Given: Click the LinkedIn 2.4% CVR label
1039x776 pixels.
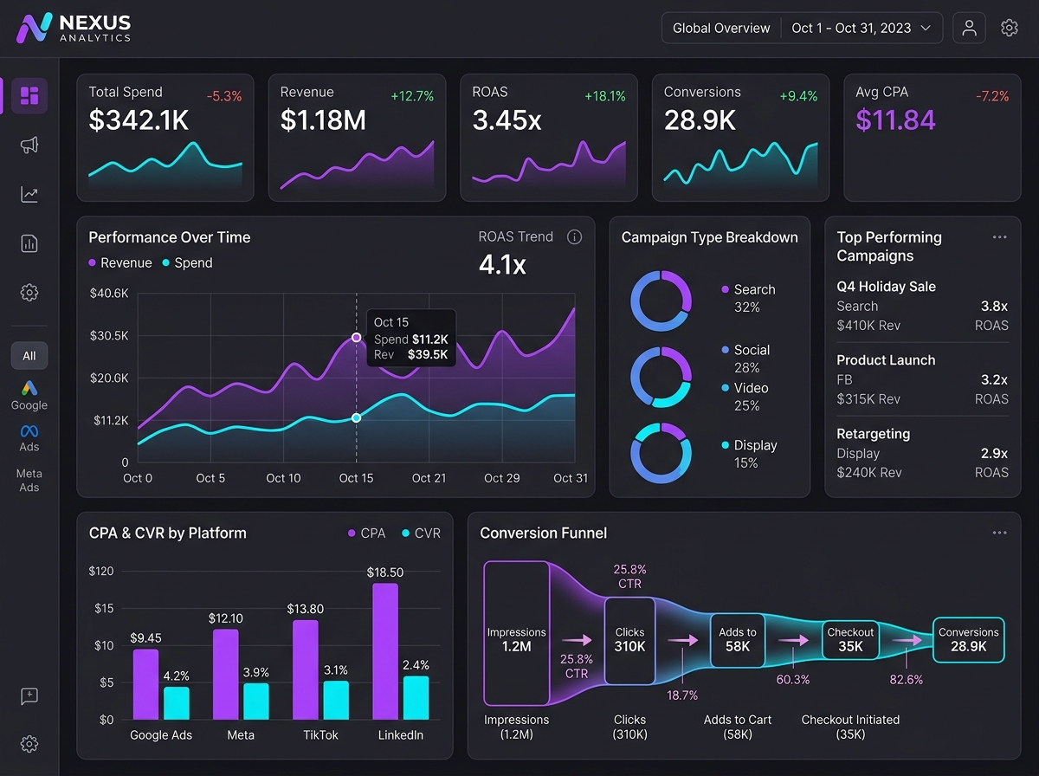Looking at the screenshot, I should coord(416,665).
